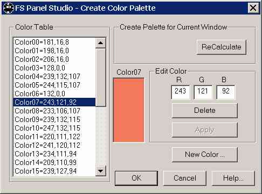Screen dimensions: 262x194
Task: Select Color02=206,16,0 entry
Action: click(54, 59)
